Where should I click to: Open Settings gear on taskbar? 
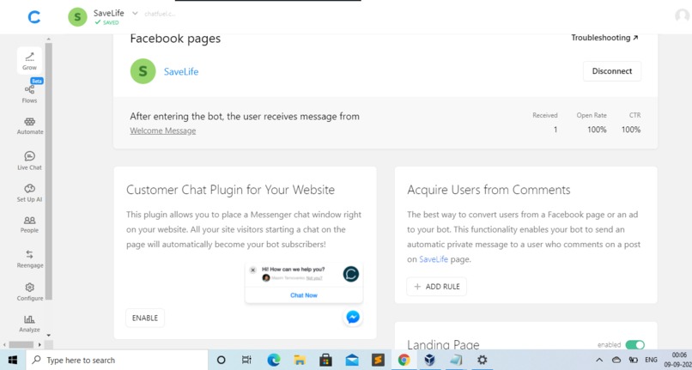(x=482, y=360)
